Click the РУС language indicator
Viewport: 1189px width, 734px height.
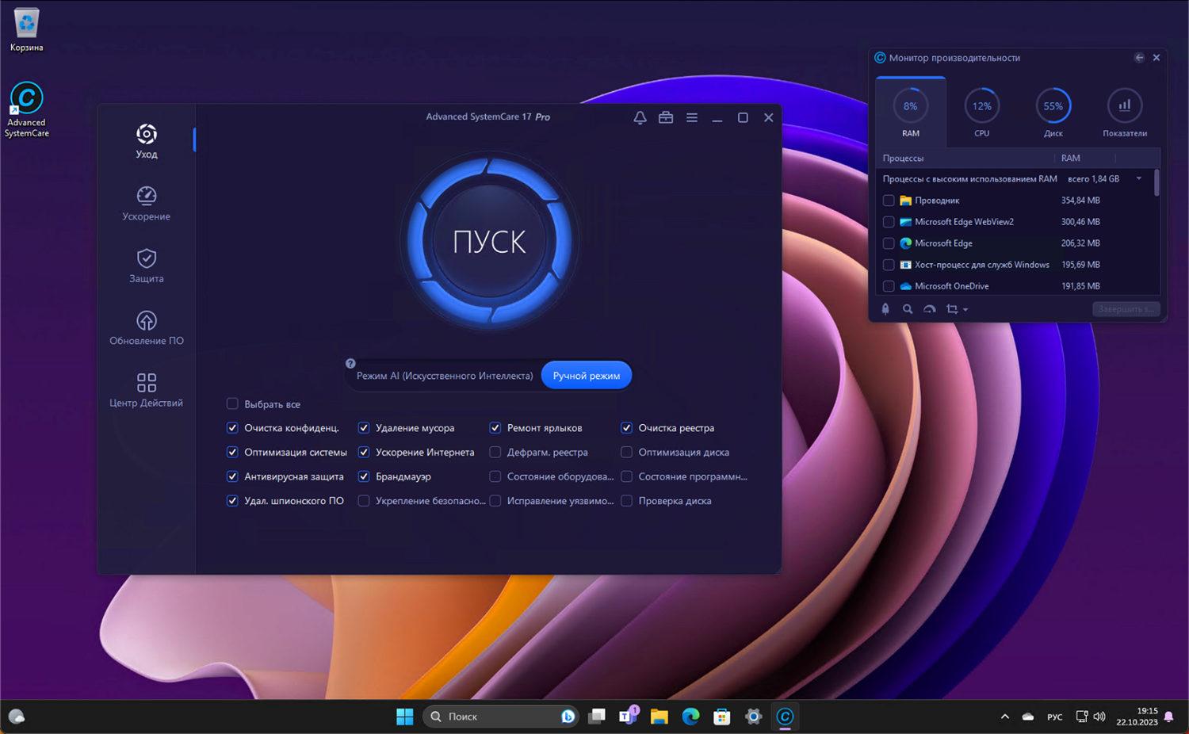pyautogui.click(x=1054, y=717)
